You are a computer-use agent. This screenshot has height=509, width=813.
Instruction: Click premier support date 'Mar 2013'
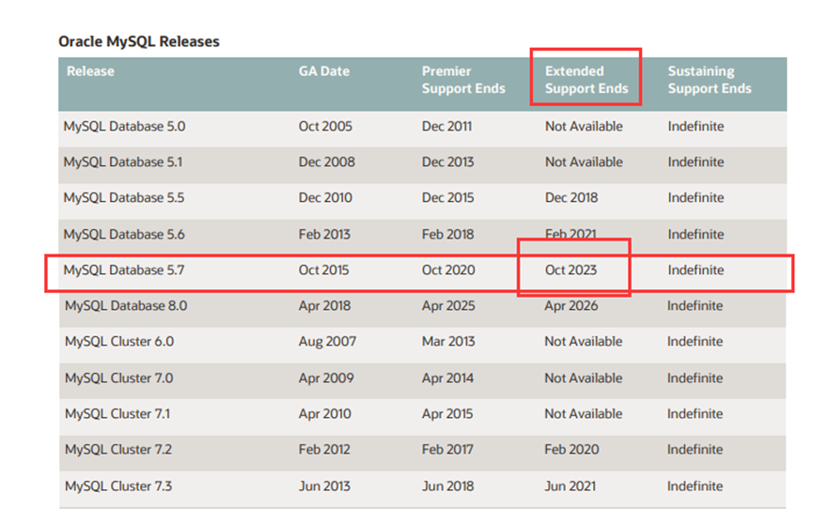(x=448, y=342)
